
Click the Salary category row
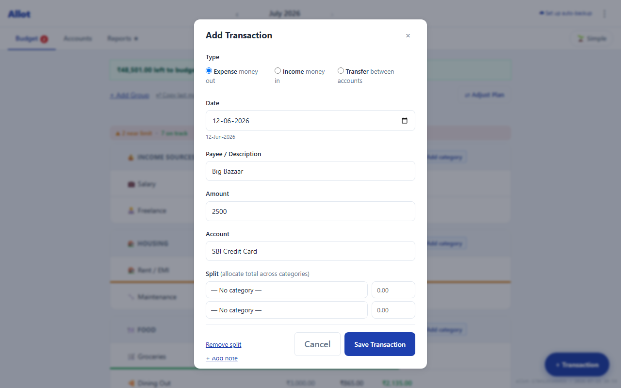310,184
